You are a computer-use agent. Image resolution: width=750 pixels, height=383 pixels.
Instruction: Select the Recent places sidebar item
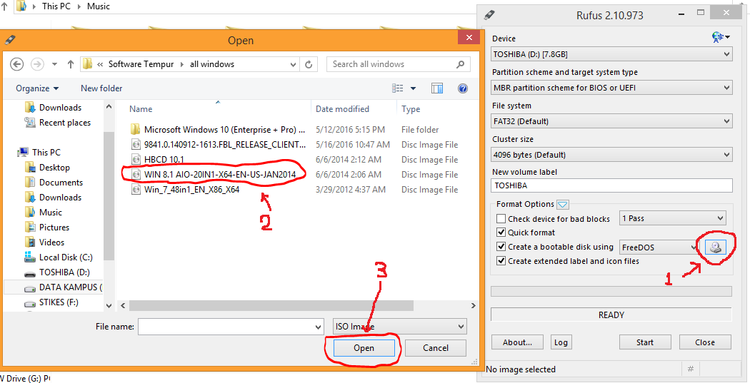58,123
